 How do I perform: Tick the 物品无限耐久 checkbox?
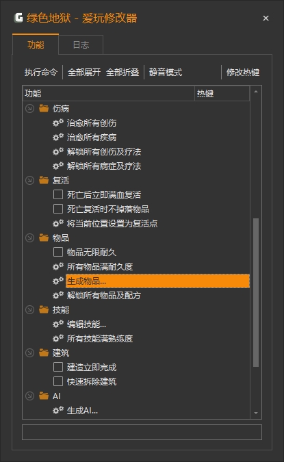58,252
